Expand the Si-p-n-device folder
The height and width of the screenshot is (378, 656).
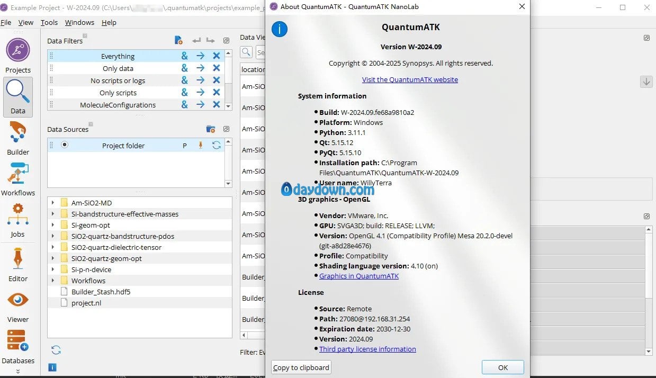click(53, 269)
